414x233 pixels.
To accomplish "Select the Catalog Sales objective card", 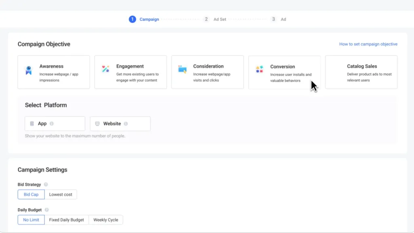I will click(361, 72).
